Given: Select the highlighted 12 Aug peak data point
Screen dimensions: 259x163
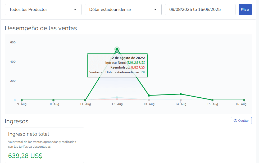Looking at the screenshot, I should click(117, 49).
